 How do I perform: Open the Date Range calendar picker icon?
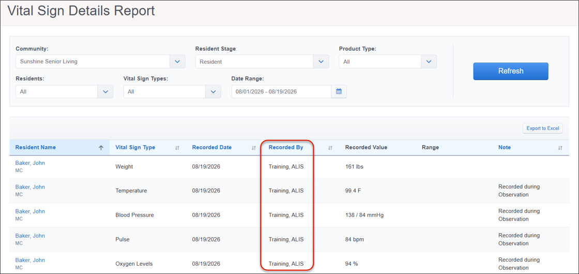pos(339,92)
